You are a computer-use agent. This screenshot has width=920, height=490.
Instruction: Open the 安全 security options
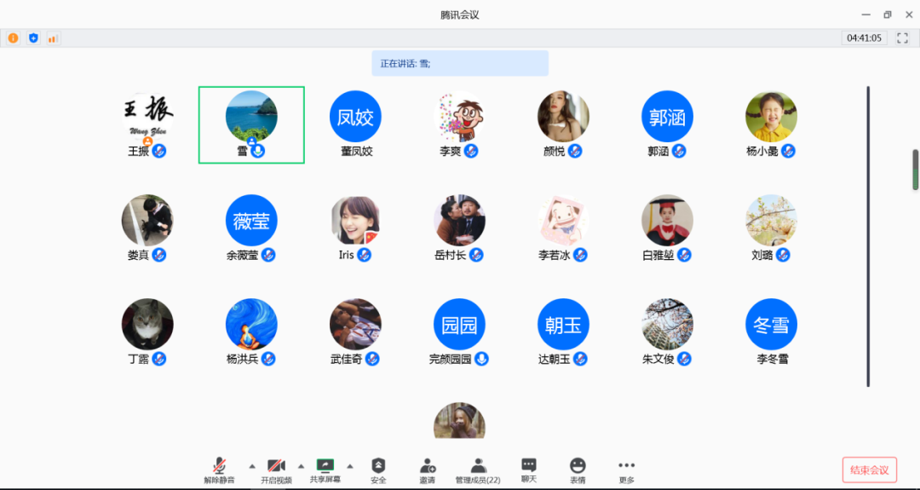pyautogui.click(x=378, y=469)
